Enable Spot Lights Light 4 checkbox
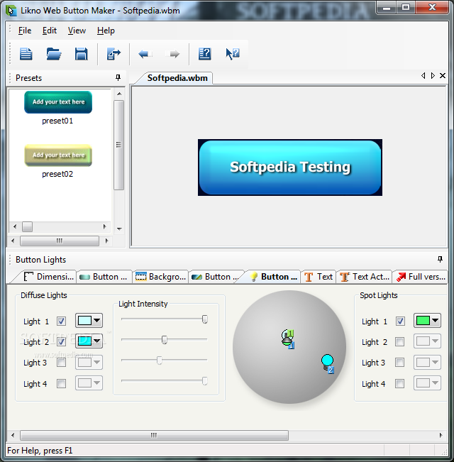This screenshot has height=462, width=454. pyautogui.click(x=400, y=383)
